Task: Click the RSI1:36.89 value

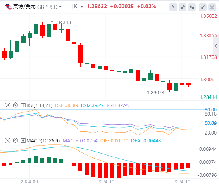Action: pos(67,105)
